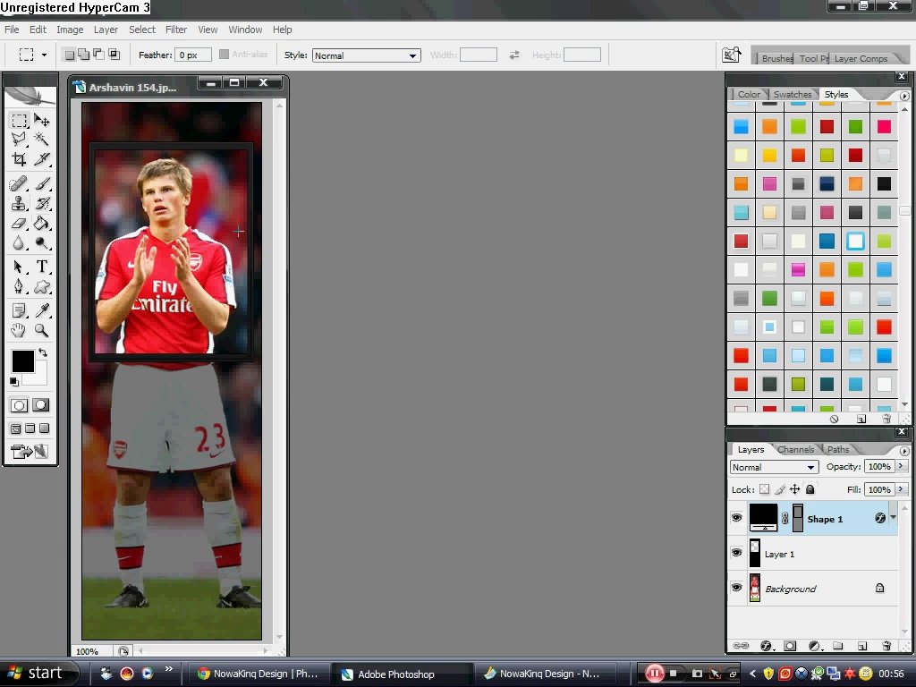Open the Select menu
916x687 pixels.
pyautogui.click(x=142, y=30)
